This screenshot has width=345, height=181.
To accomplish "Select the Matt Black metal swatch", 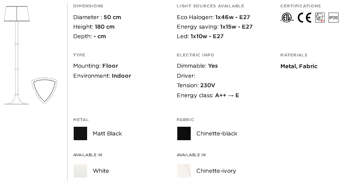I will click(80, 133).
